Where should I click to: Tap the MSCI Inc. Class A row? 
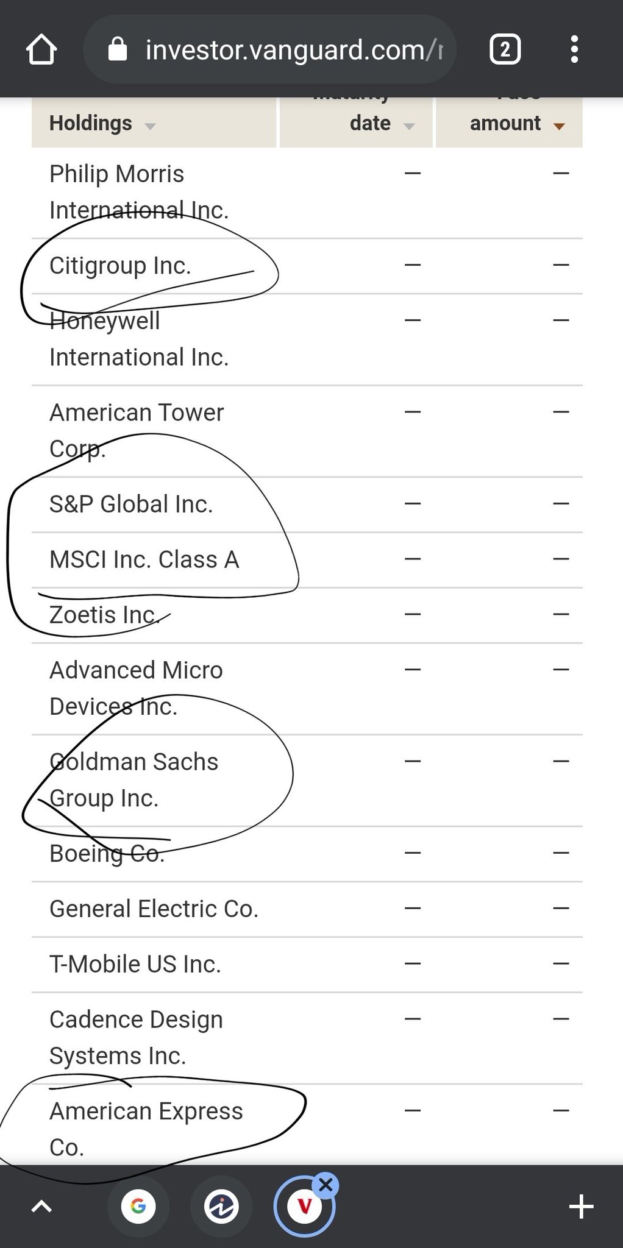(x=144, y=559)
